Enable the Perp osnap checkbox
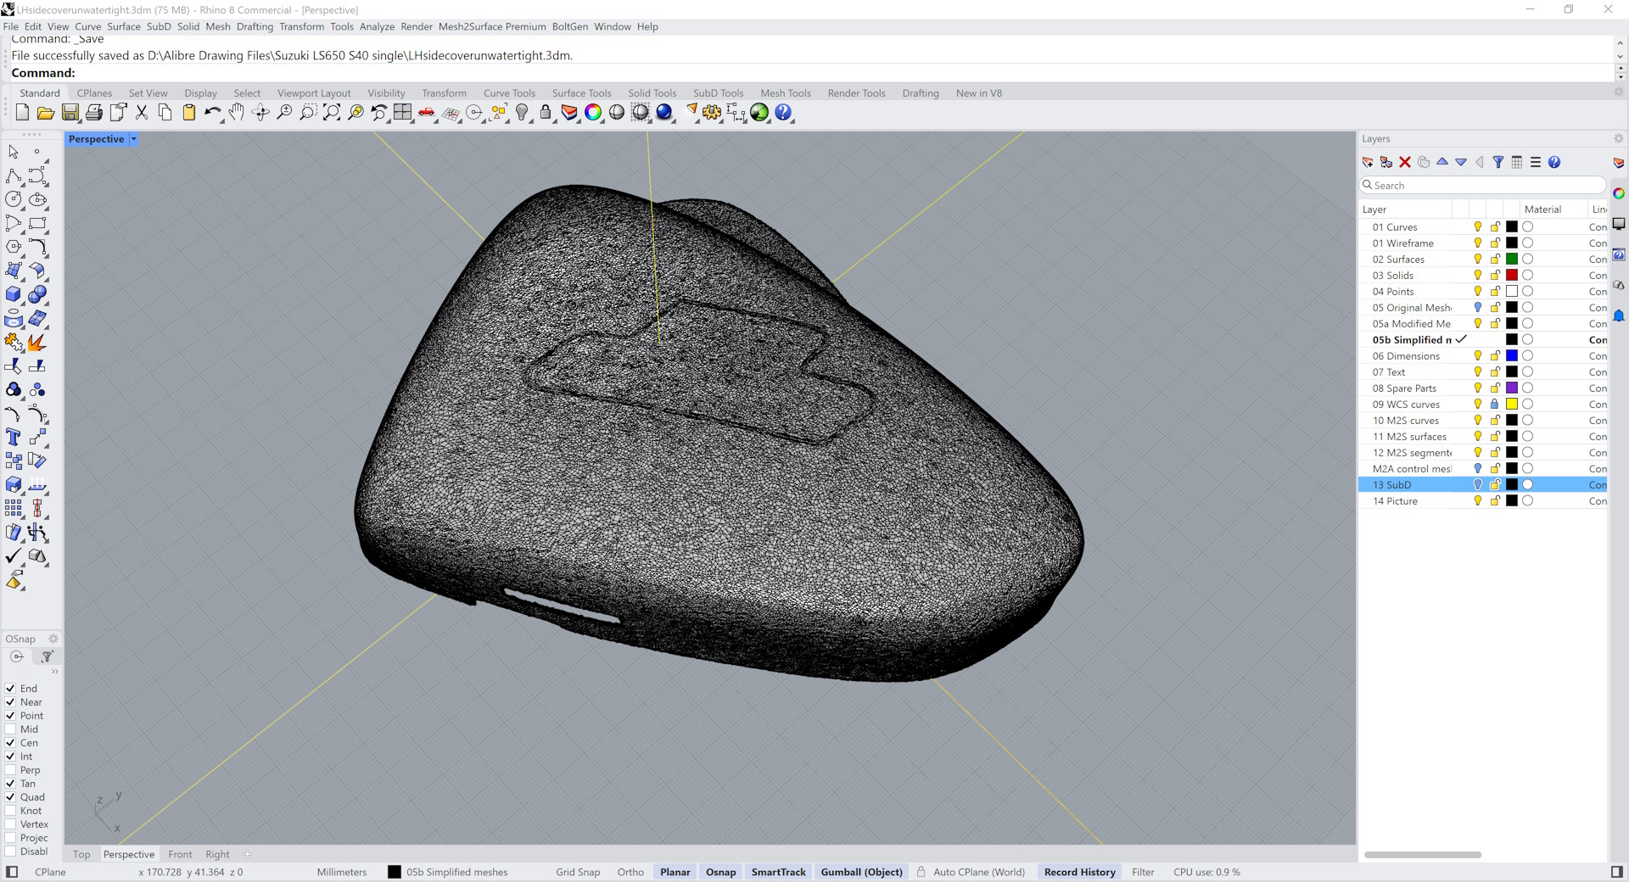 pos(11,770)
